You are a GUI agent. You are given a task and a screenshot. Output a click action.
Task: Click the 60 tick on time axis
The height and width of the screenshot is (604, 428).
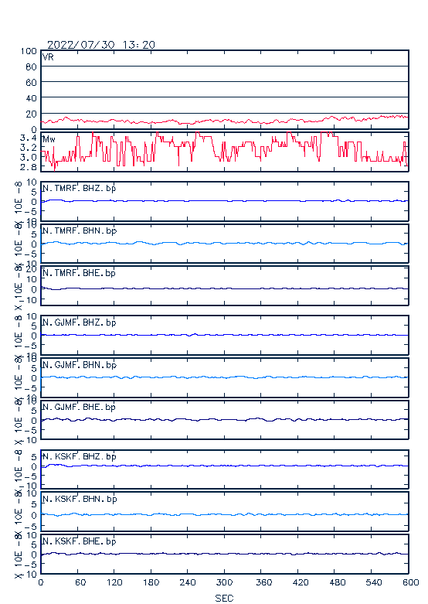point(80,582)
